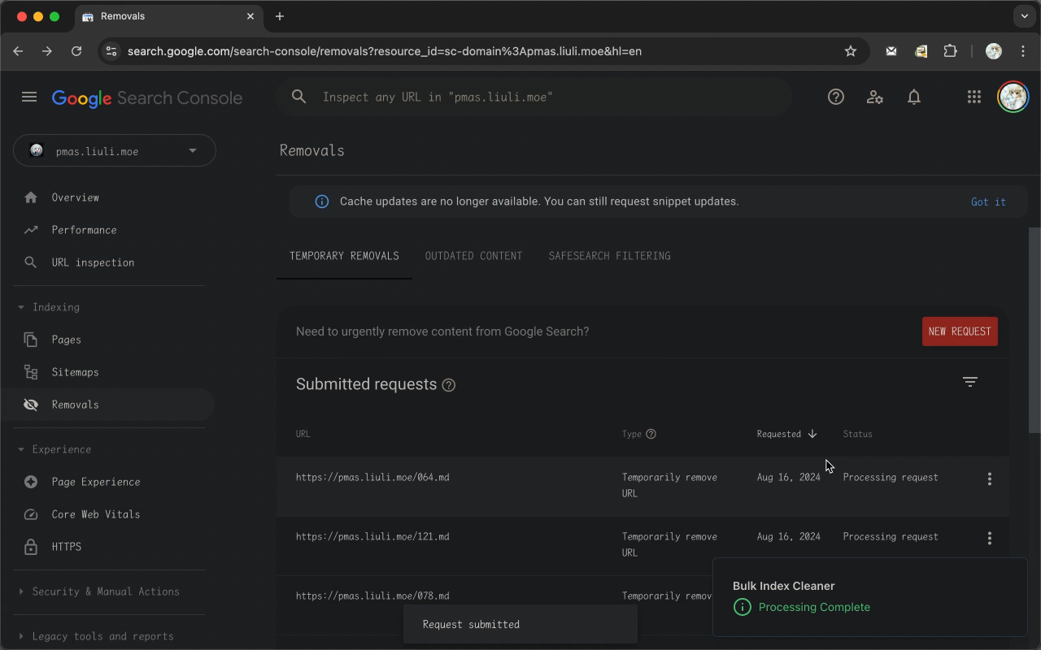Click the URL https://pmas.liuli.moe/078.md
The width and height of the screenshot is (1041, 650).
[372, 596]
